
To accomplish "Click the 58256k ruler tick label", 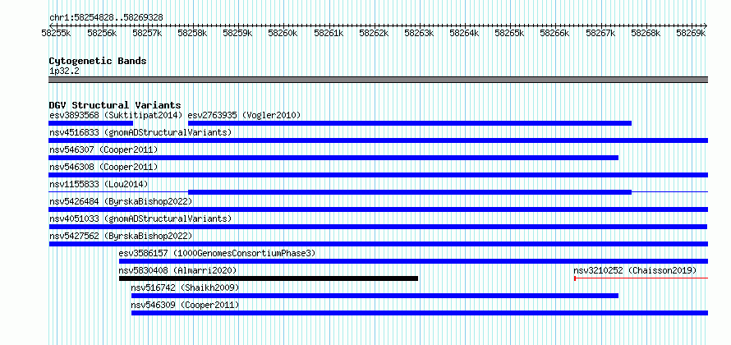I will [101, 33].
